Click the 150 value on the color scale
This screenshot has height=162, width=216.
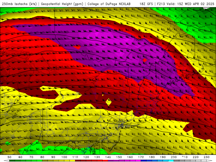point(119,157)
